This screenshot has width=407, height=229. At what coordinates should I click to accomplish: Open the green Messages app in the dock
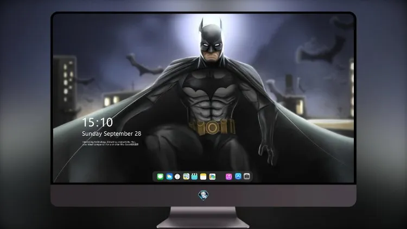click(160, 176)
